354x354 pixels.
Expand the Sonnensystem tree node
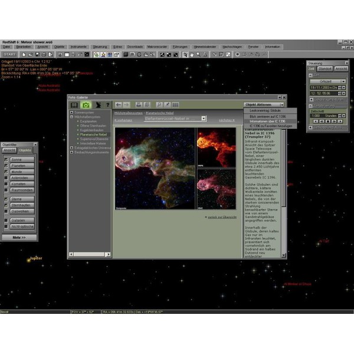[71, 112]
